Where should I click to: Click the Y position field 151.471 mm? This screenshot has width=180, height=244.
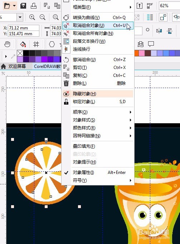[x=24, y=34]
